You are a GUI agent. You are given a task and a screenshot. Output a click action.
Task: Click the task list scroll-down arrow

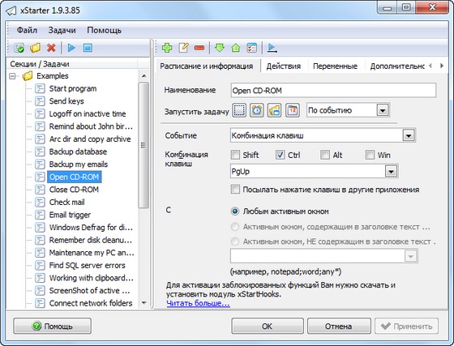click(x=143, y=303)
